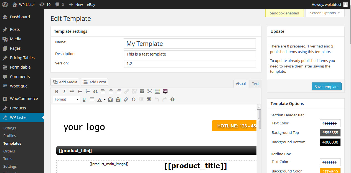Toggle strikethrough formatting
The image size is (351, 173).
[72, 91]
